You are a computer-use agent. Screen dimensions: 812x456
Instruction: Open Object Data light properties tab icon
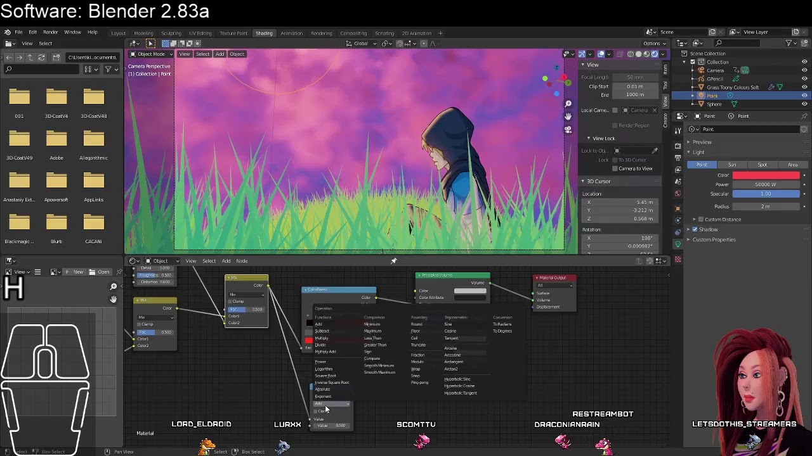[678, 244]
